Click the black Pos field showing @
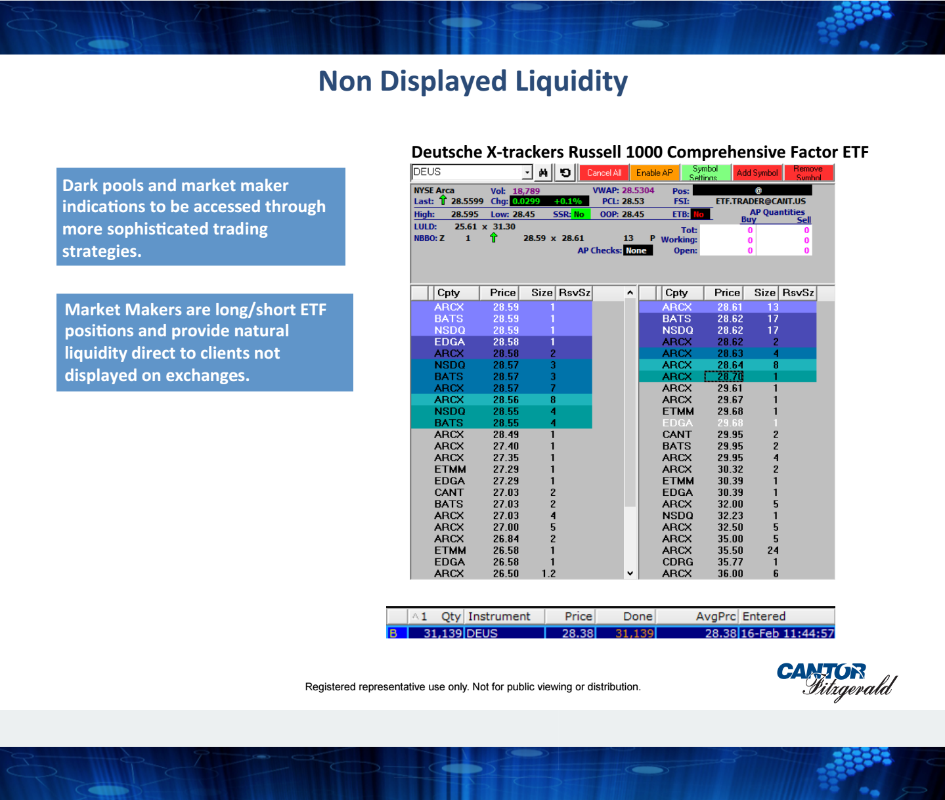 [x=753, y=190]
